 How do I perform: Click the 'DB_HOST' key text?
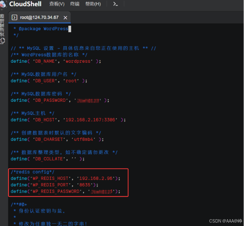tap(45, 120)
